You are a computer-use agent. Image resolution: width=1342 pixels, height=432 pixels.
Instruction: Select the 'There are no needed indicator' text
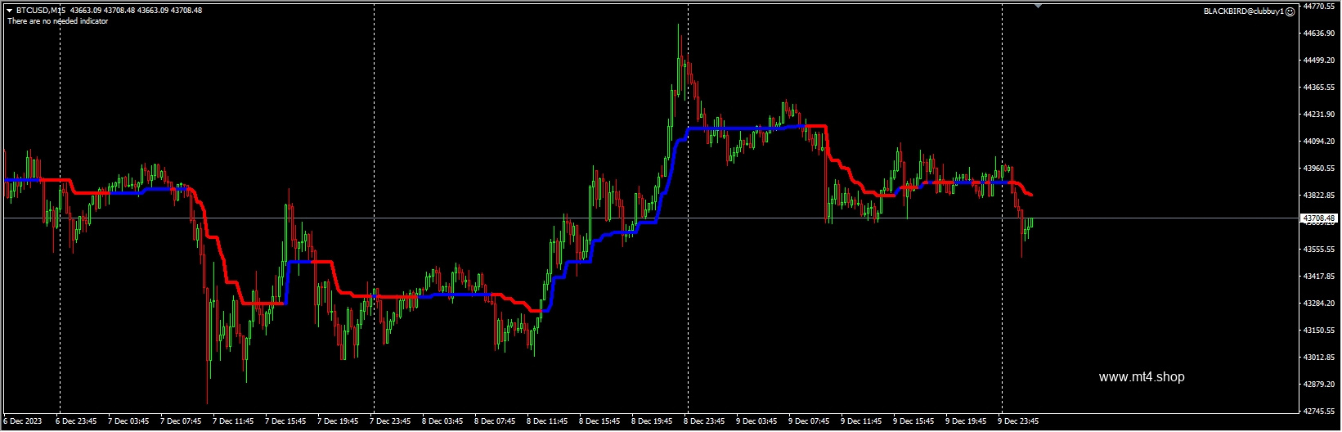[x=57, y=21]
